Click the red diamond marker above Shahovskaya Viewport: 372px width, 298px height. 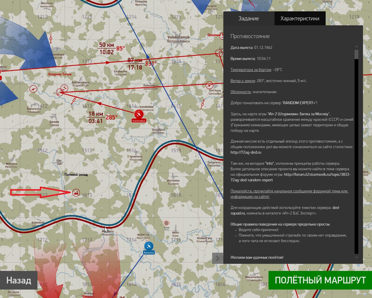pos(51,38)
